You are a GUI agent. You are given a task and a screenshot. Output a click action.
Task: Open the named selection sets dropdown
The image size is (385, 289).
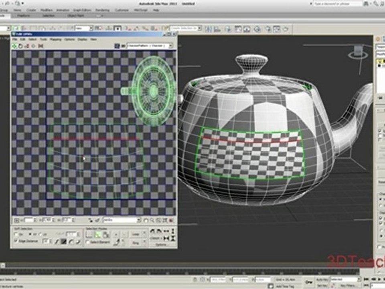(185, 28)
